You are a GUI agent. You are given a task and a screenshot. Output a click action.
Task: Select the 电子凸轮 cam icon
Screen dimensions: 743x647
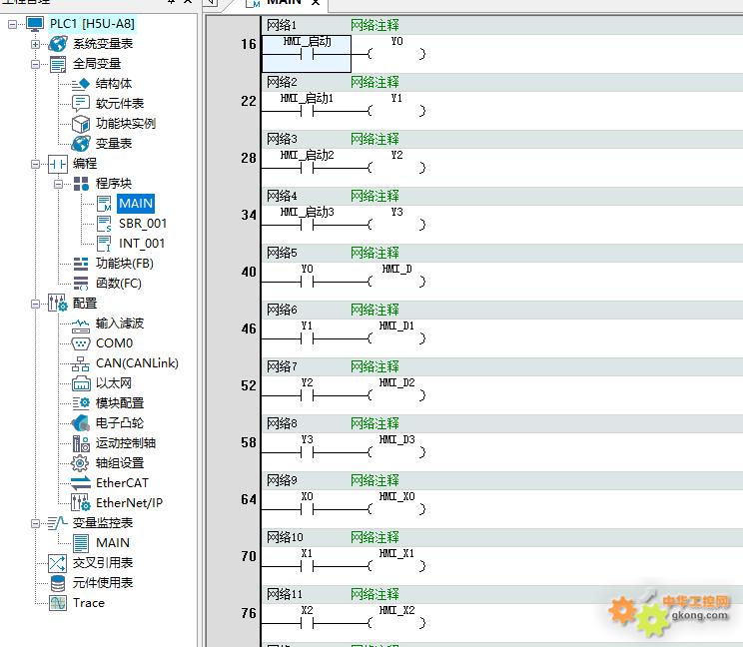coord(81,423)
